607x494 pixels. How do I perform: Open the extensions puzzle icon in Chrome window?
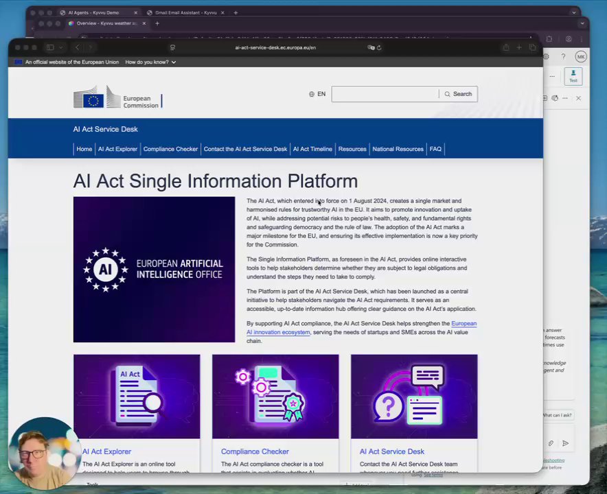(x=549, y=39)
